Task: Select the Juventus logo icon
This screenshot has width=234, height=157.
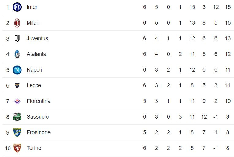Action: click(17, 38)
